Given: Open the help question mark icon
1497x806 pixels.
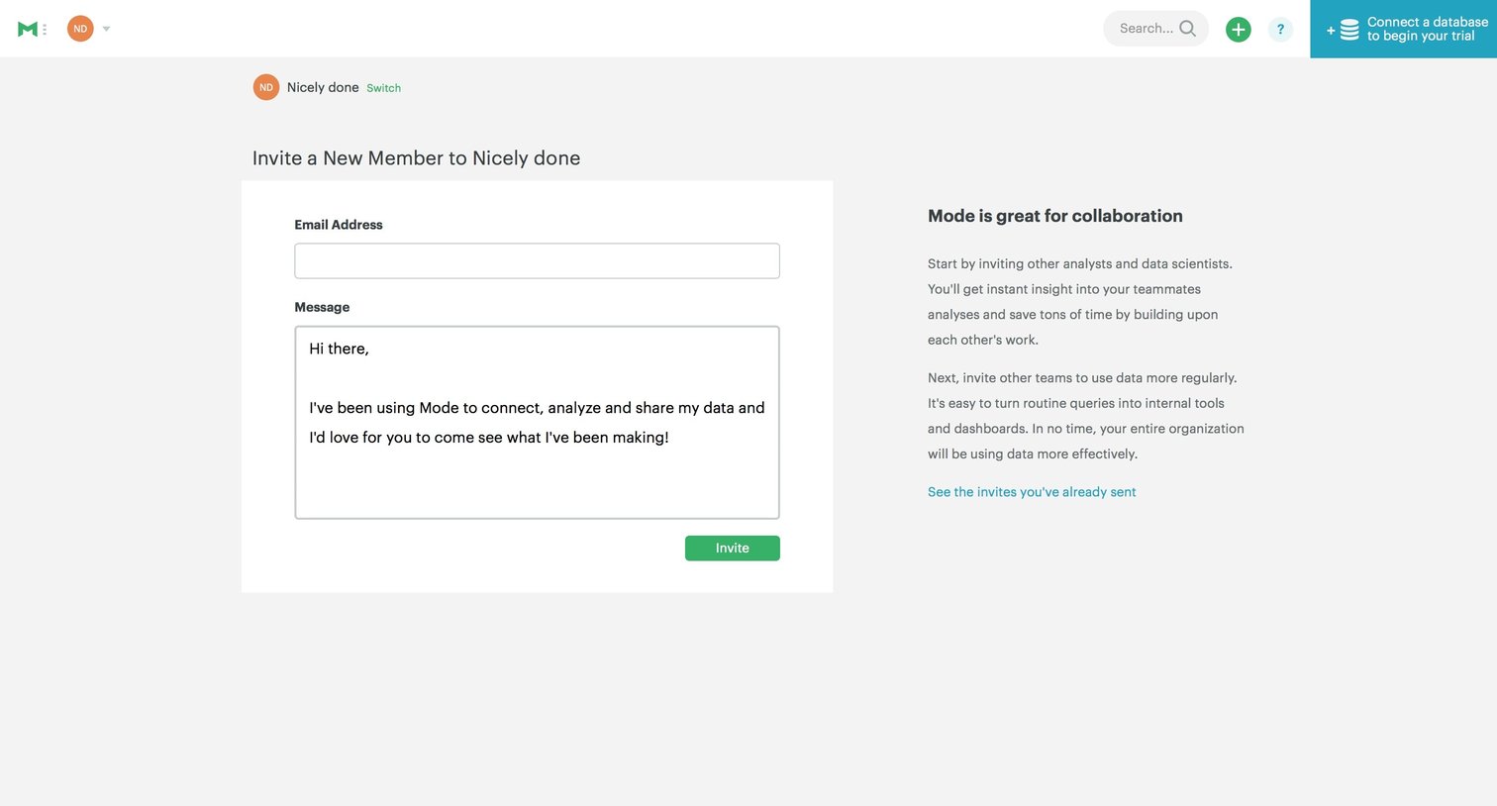Looking at the screenshot, I should [x=1280, y=30].
